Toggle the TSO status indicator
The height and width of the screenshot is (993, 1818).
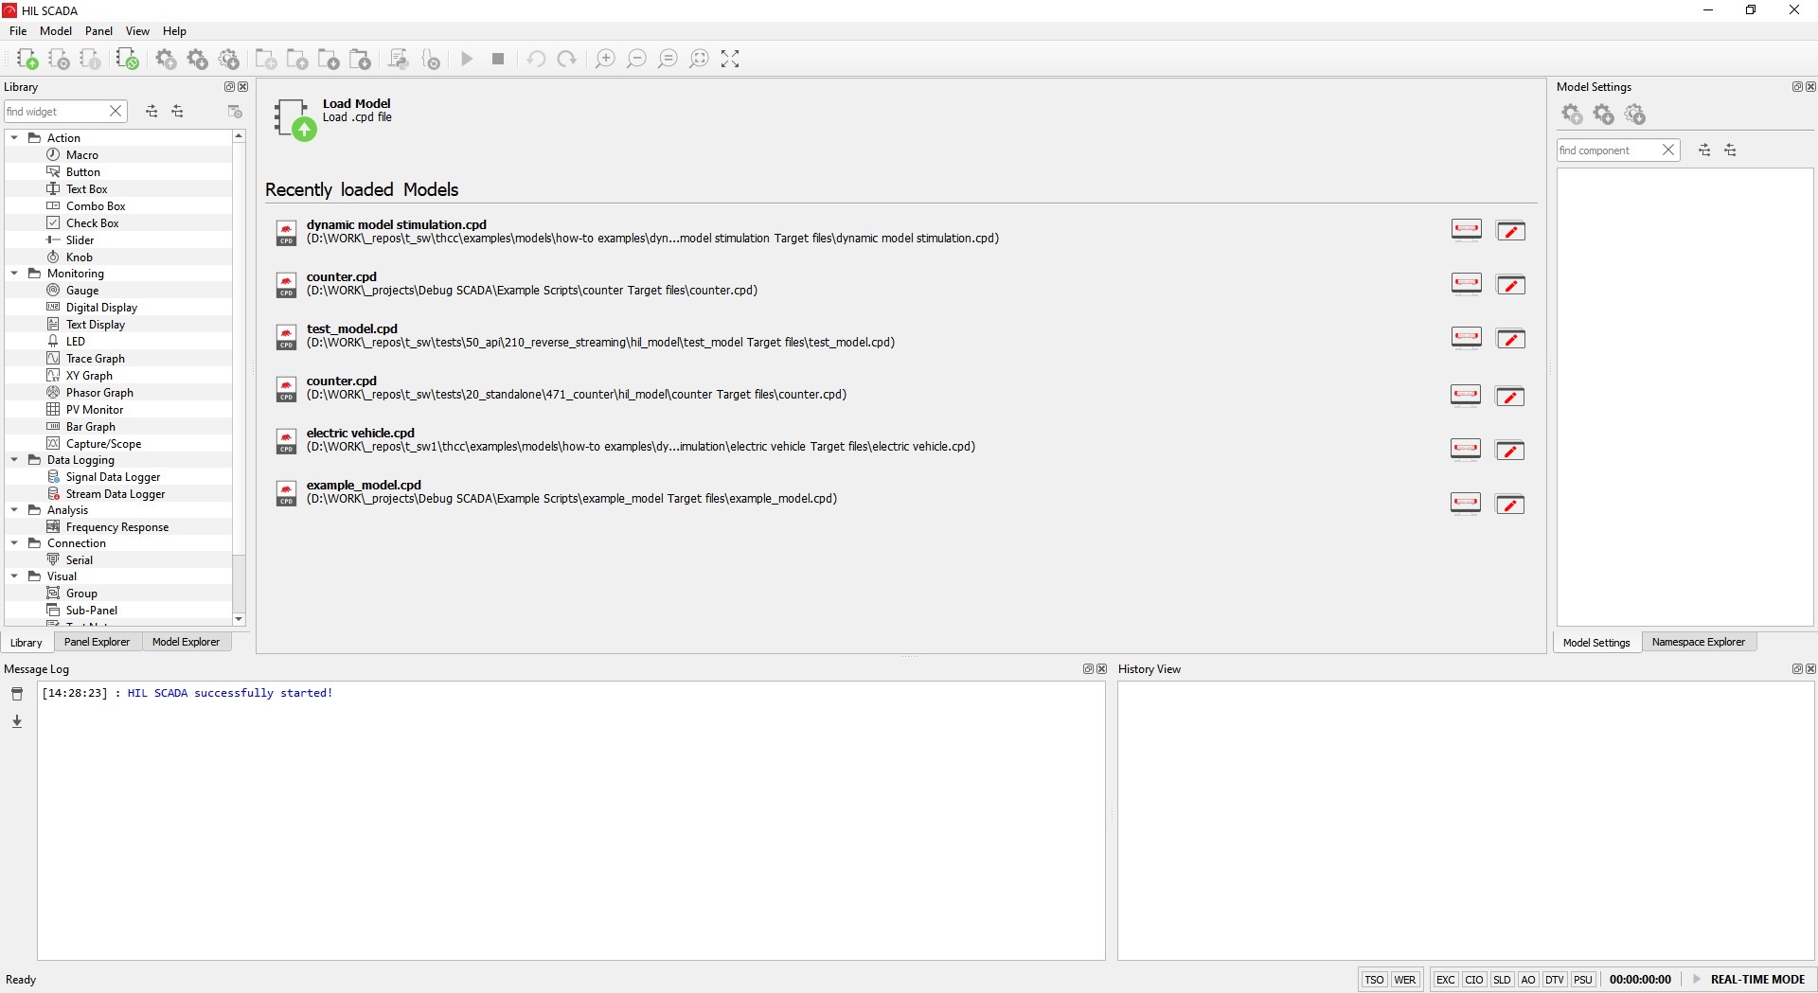coord(1374,980)
